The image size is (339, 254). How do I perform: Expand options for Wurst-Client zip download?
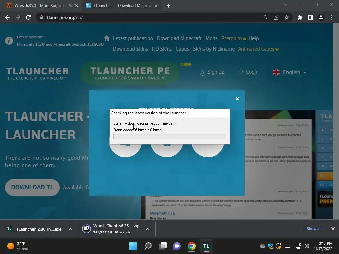148,229
